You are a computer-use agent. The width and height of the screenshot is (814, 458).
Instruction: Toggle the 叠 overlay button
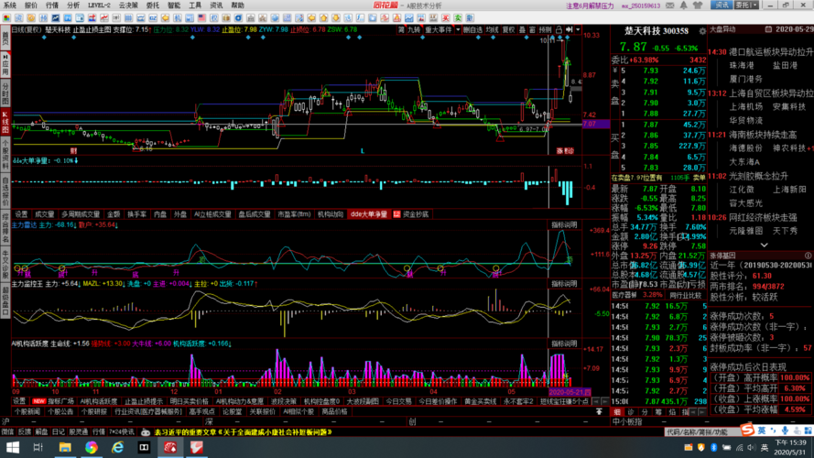point(523,29)
